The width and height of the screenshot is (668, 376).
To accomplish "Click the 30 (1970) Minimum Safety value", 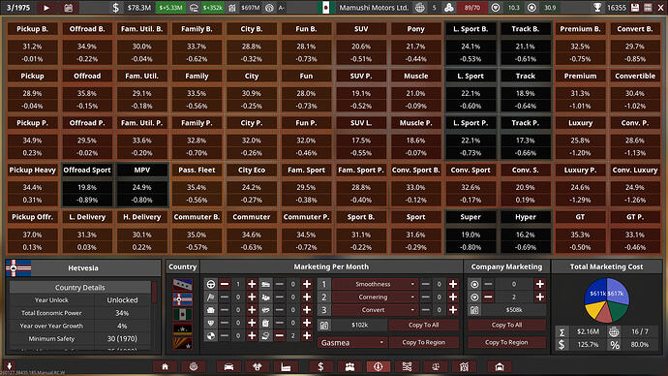I will click(x=122, y=338).
